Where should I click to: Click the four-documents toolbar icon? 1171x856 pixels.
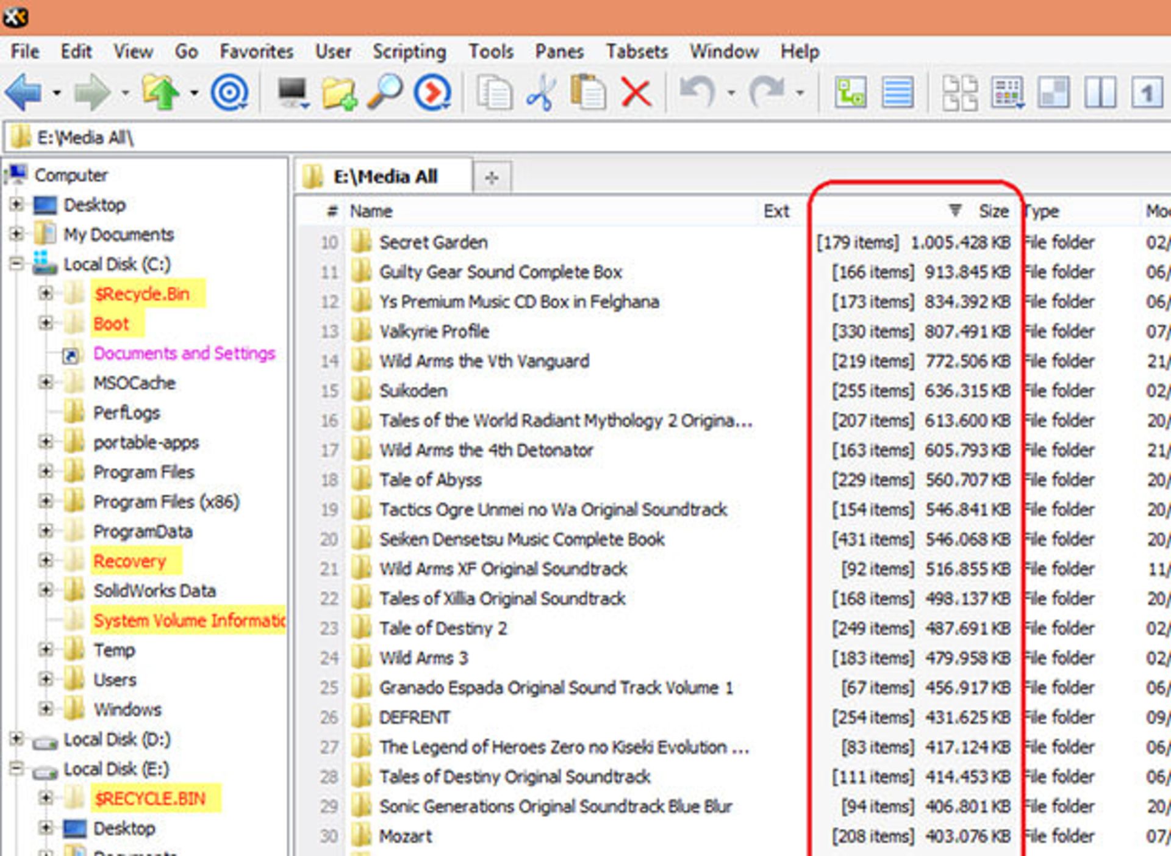[x=959, y=93]
